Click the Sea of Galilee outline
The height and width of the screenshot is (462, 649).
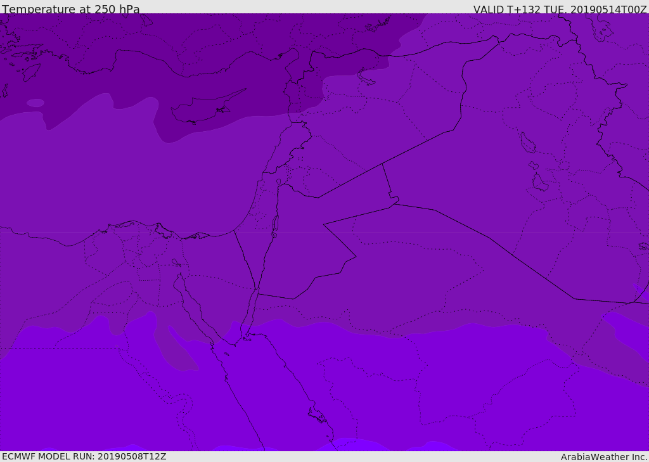coord(279,182)
